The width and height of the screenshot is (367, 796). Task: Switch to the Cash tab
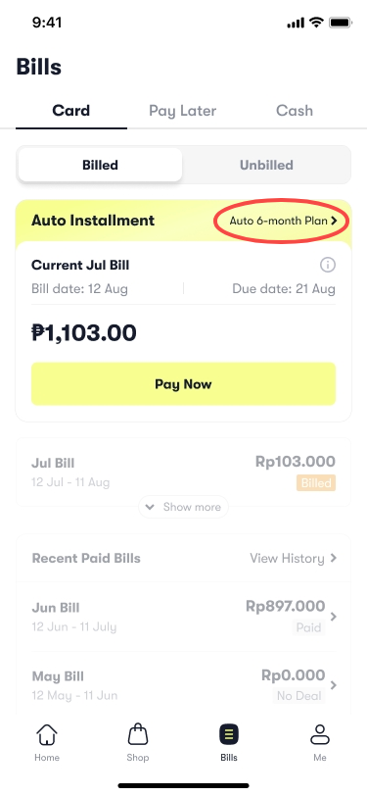(295, 111)
